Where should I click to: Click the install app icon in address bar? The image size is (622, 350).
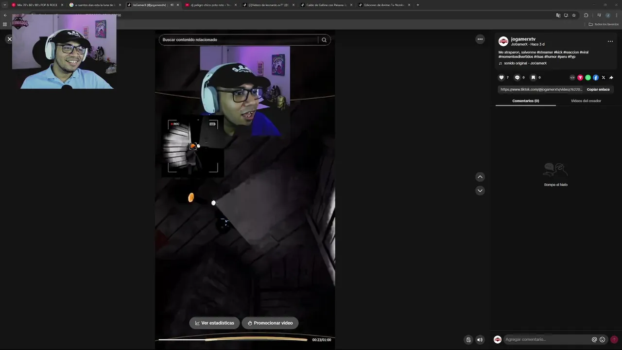point(566,15)
